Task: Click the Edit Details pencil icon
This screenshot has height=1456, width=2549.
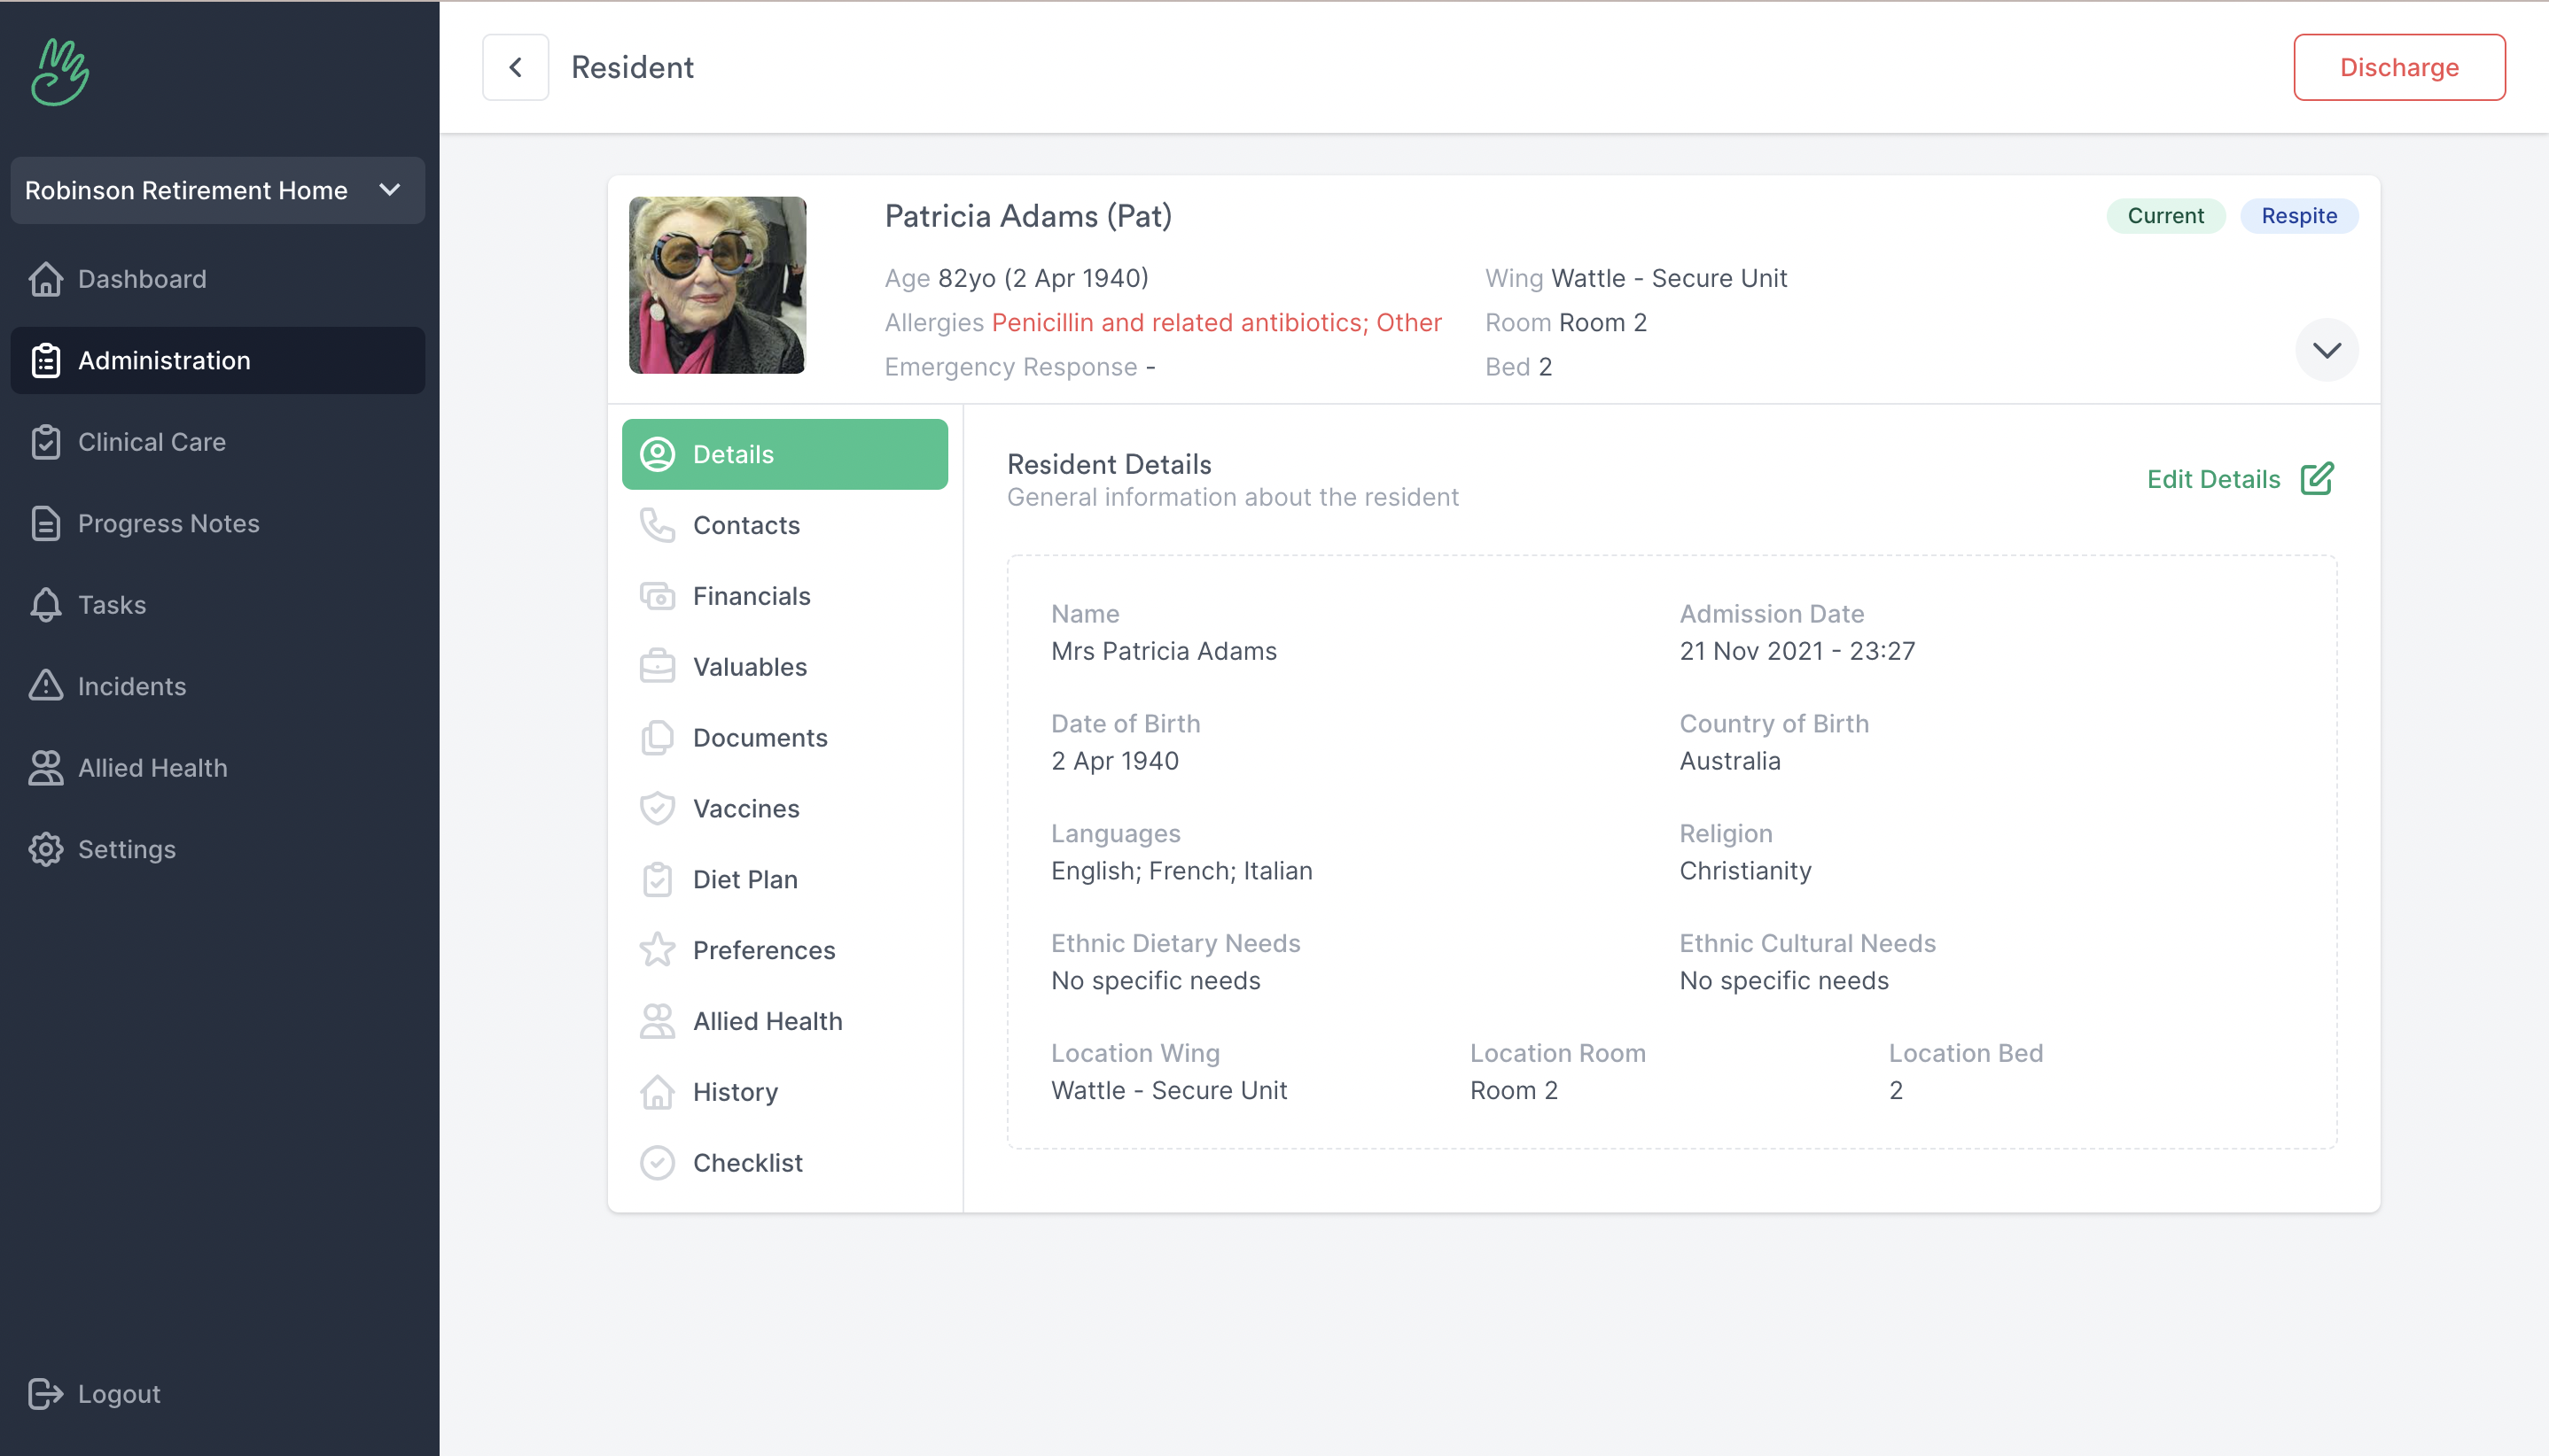Action: 2316,479
